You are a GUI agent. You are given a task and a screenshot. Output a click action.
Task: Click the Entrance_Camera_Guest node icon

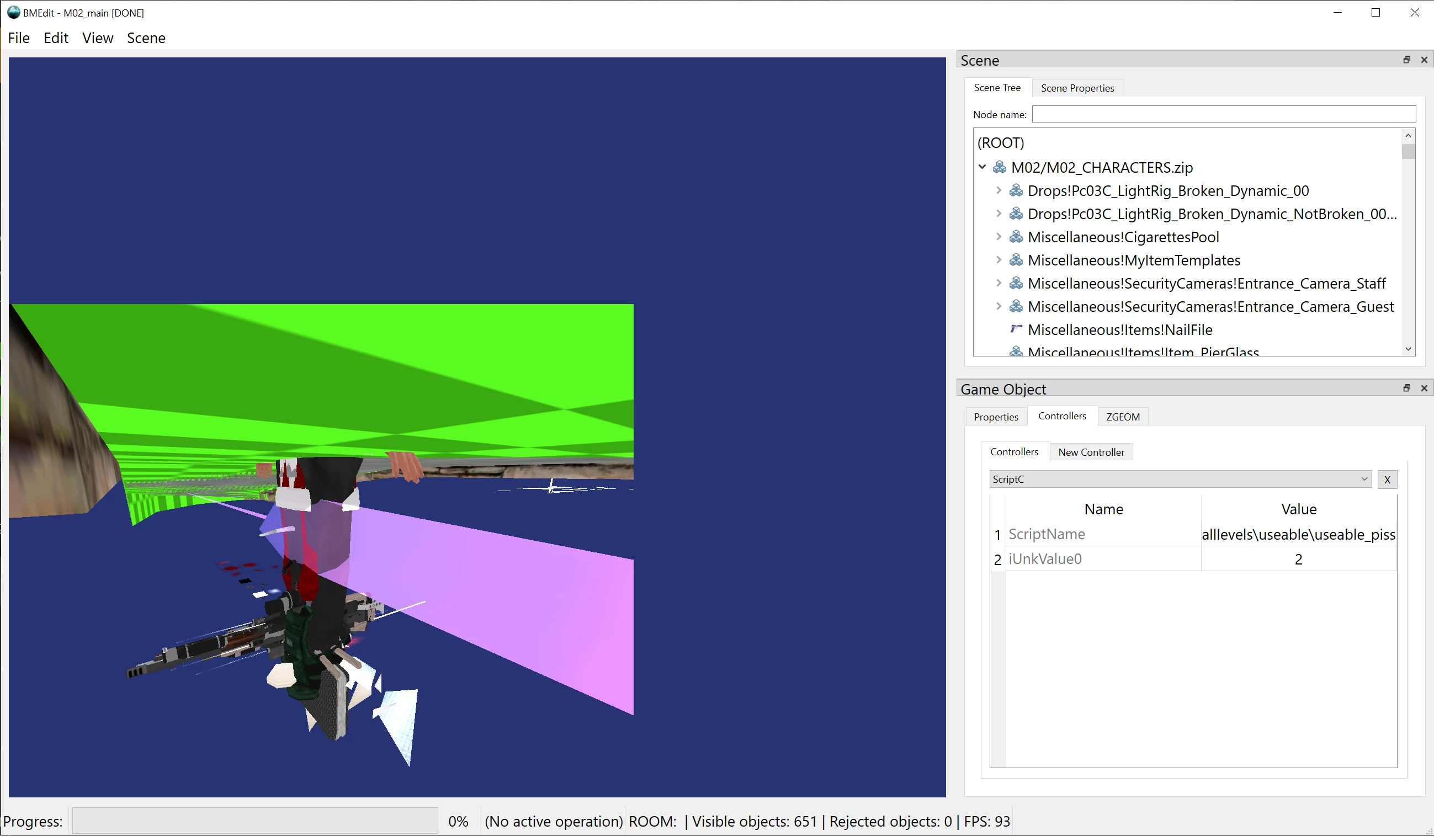coord(1016,307)
